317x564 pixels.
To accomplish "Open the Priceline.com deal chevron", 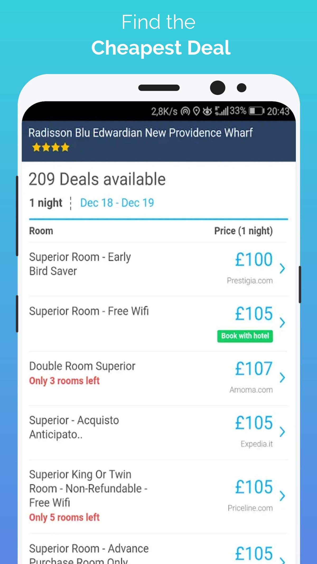I will 282,496.
